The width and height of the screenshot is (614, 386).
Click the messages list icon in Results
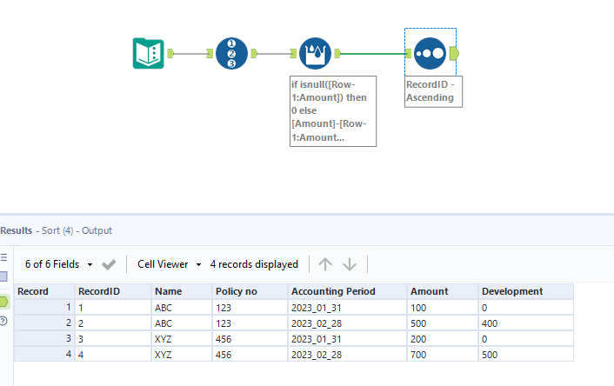click(x=3, y=258)
